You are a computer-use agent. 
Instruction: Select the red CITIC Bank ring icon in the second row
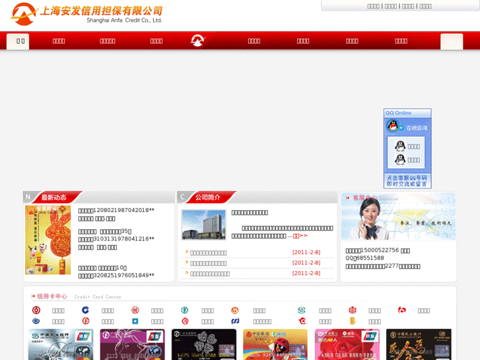[x=185, y=321]
